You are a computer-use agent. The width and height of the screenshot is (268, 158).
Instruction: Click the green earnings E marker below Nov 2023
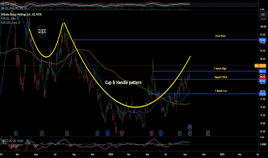click(x=97, y=133)
